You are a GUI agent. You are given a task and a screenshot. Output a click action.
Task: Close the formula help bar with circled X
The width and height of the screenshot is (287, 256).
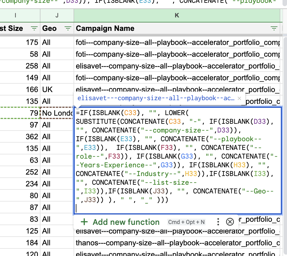[x=230, y=222]
